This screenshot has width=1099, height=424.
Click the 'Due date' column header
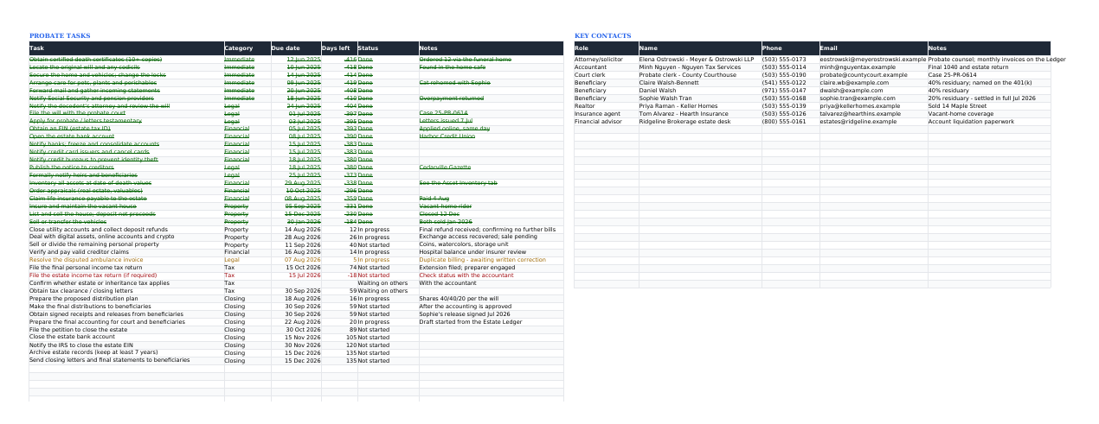[295, 48]
